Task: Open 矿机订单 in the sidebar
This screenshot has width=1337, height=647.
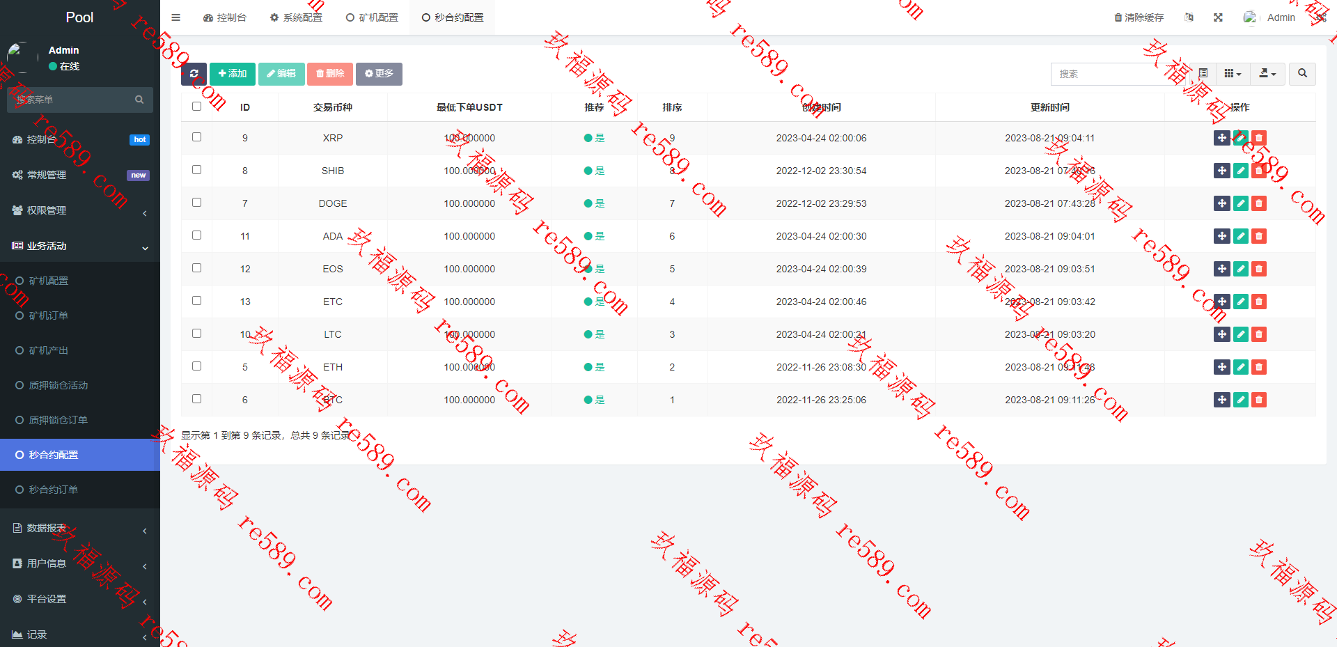Action: point(80,315)
